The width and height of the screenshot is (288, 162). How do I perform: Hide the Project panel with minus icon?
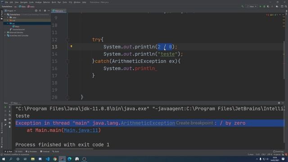49,11
